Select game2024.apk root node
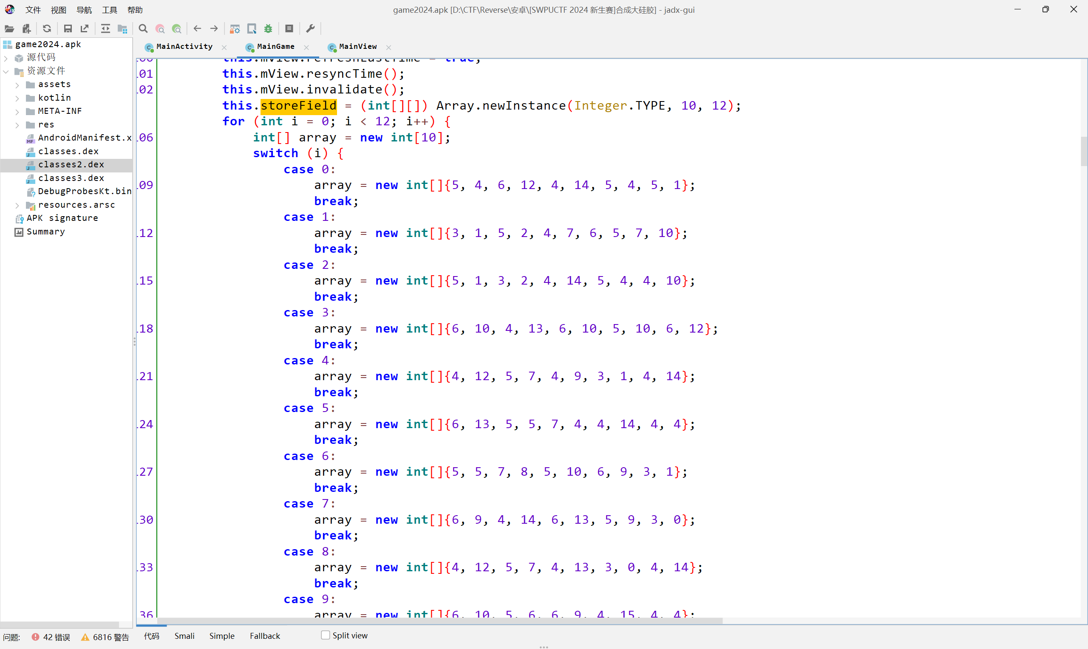The height and width of the screenshot is (649, 1088). click(x=48, y=44)
